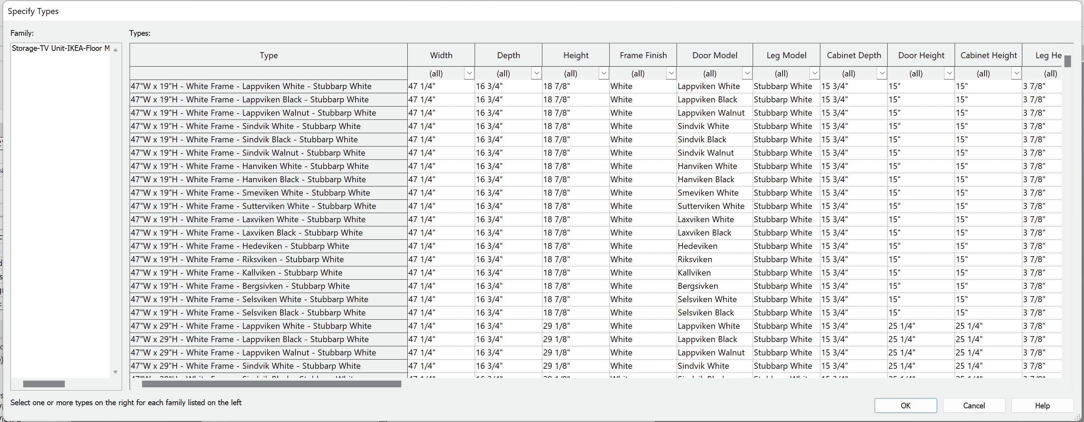Open the Leg Model filter dropdown

tap(814, 73)
